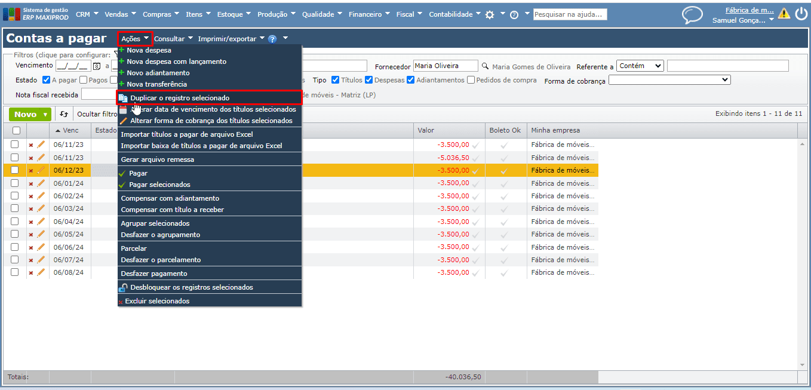811x390 pixels.
Task: Click the magnifier icon next to Fornecedor
Action: [485, 66]
